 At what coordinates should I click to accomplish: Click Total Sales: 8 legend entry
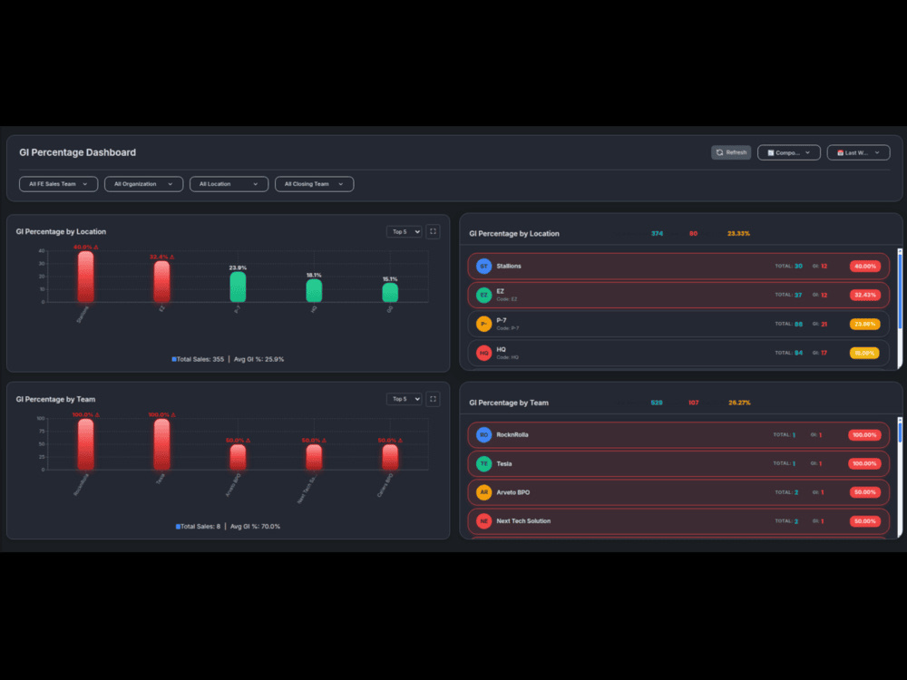click(x=198, y=526)
